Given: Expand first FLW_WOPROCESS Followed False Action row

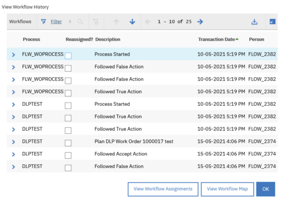Looking at the screenshot, I should [13, 67].
